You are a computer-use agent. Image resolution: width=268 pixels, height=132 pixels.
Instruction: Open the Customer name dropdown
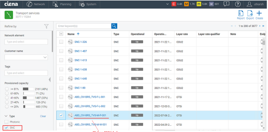tap(26, 57)
